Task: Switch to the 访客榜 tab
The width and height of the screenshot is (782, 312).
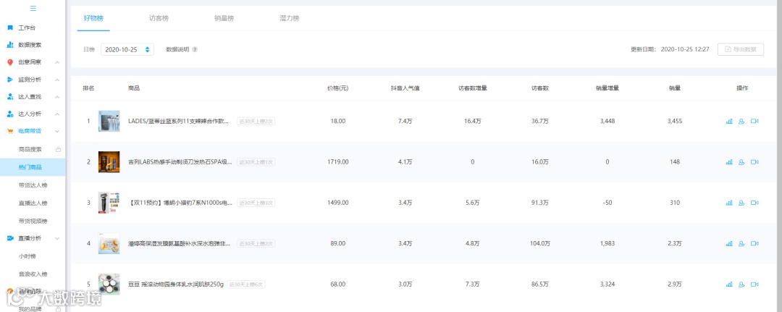Action: click(x=159, y=18)
